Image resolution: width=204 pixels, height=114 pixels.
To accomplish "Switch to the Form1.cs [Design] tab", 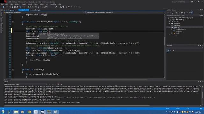I will 35,10.
